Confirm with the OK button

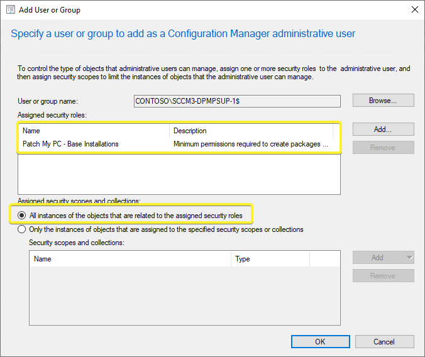coord(321,341)
